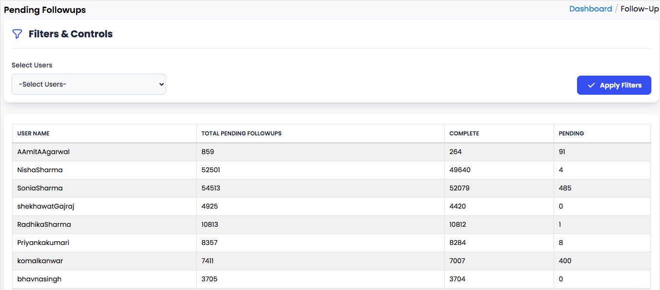
Task: Click the funnel filter icon
Action: coord(17,34)
